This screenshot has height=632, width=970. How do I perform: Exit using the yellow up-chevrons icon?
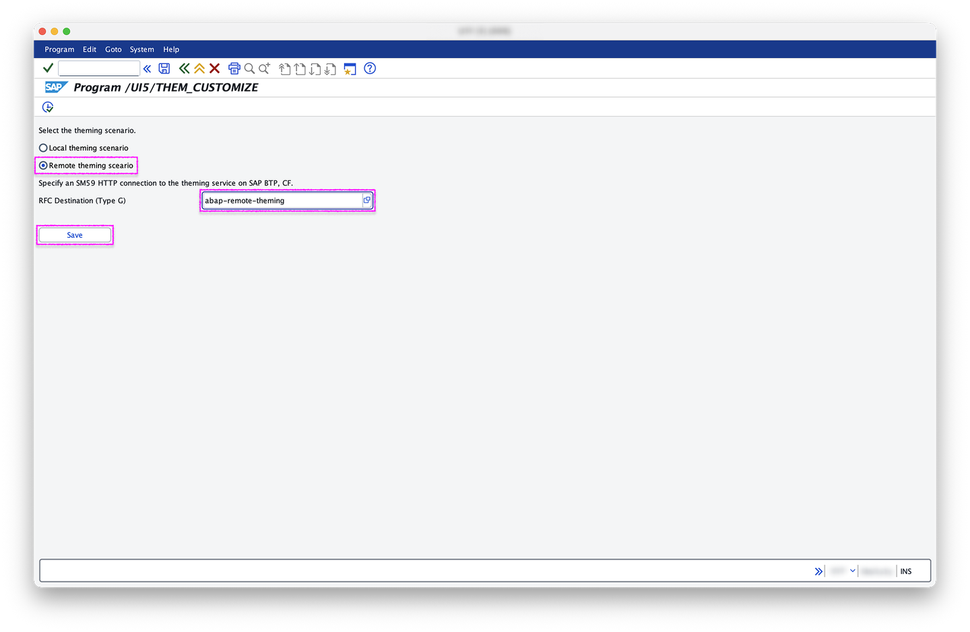pyautogui.click(x=199, y=68)
